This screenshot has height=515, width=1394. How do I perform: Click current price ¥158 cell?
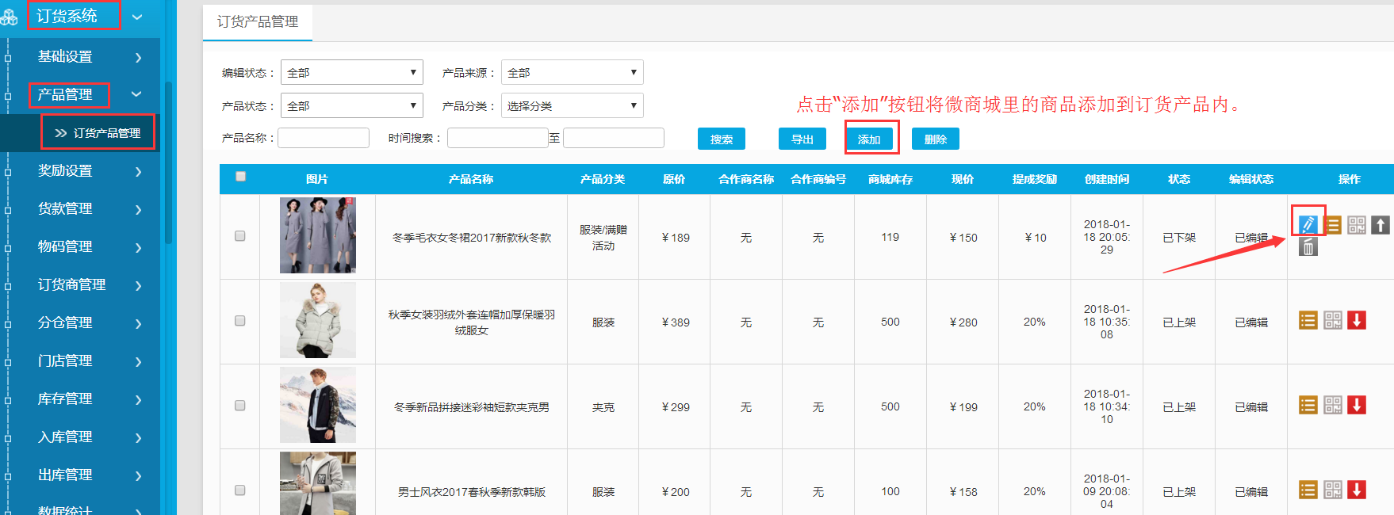pos(963,492)
